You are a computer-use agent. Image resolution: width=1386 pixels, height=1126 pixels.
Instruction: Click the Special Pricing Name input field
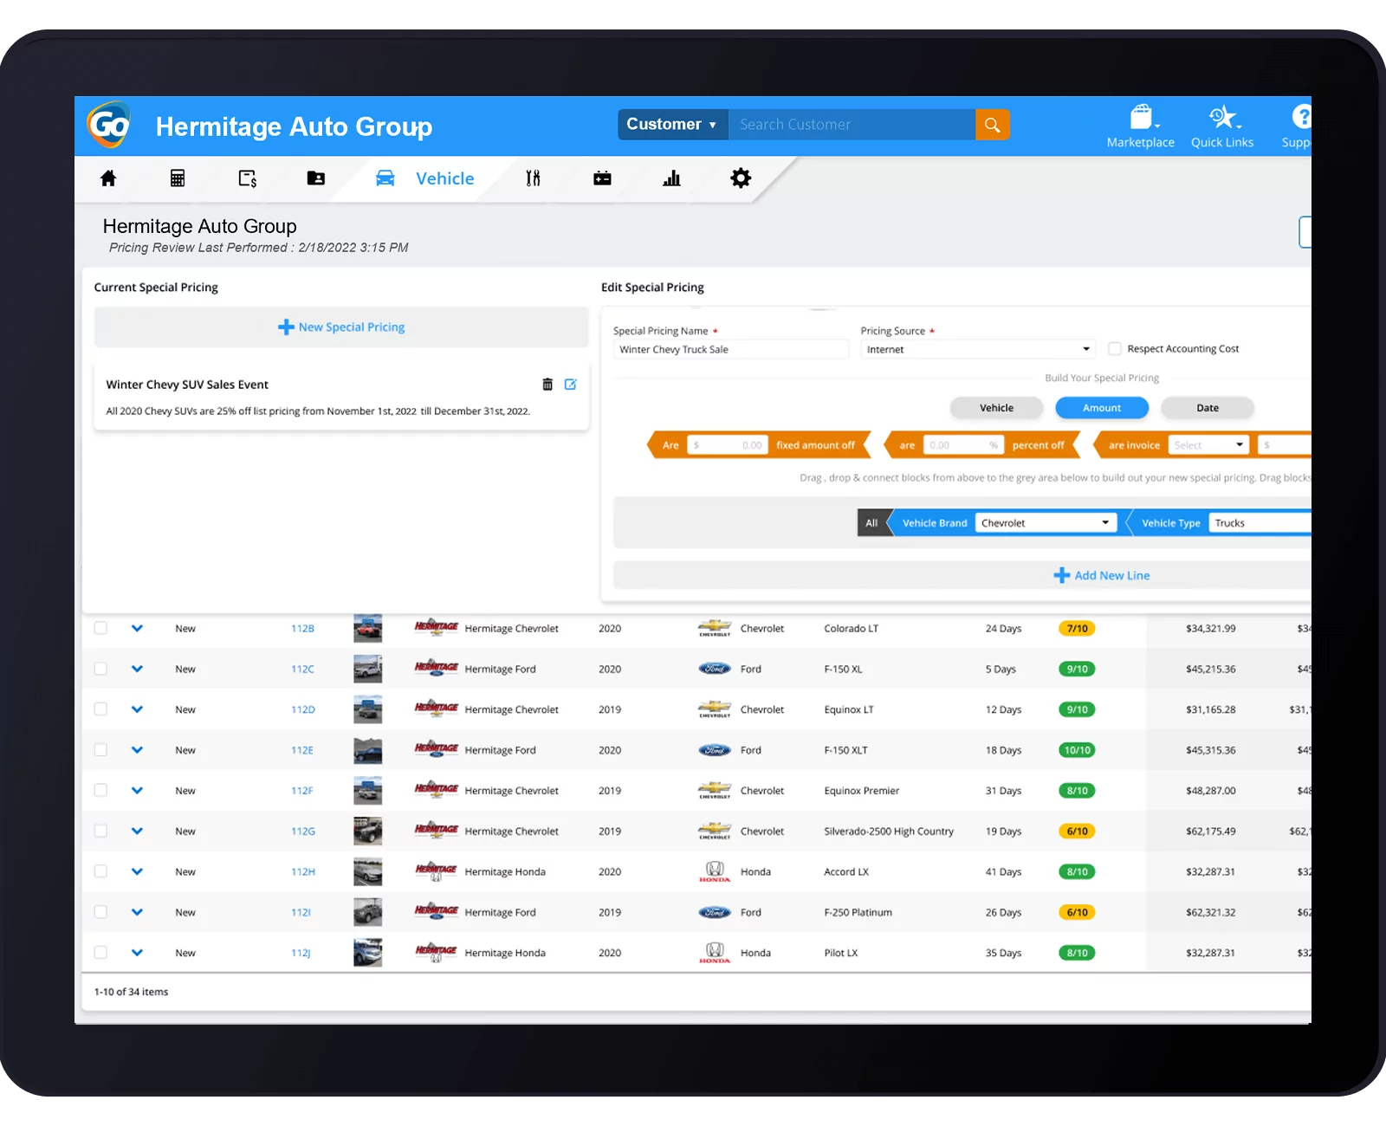(x=730, y=349)
